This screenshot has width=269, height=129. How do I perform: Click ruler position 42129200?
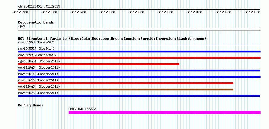224,12
